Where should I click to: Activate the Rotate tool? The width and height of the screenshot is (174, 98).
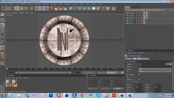pos(26,8)
